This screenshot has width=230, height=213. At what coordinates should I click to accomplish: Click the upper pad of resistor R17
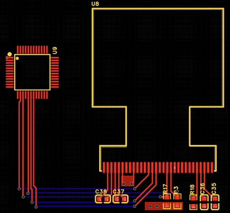click(167, 197)
